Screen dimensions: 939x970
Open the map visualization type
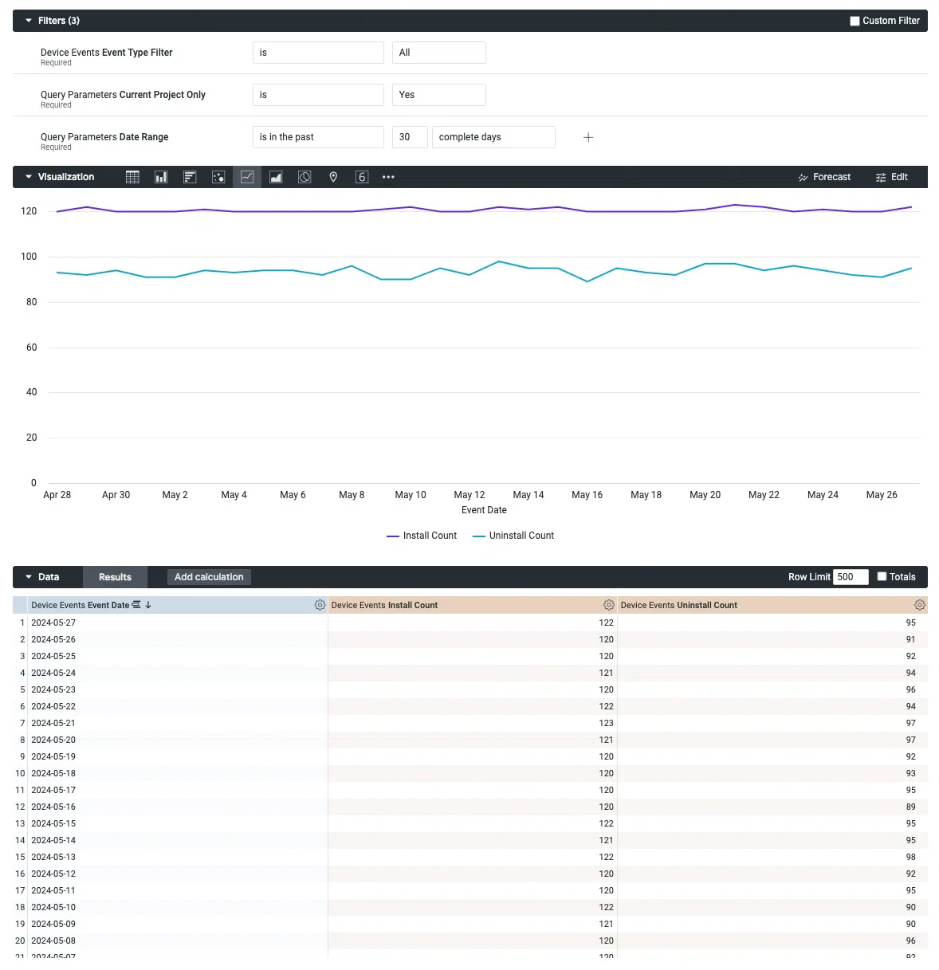[333, 177]
